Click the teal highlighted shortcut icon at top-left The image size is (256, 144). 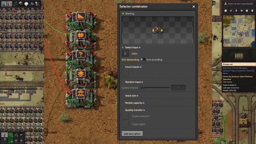pyautogui.click(x=4, y=4)
